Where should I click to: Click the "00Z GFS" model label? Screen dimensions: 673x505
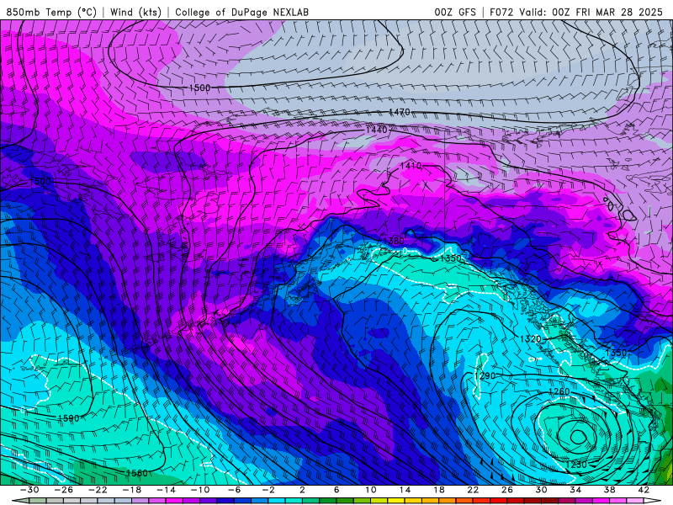(x=455, y=12)
